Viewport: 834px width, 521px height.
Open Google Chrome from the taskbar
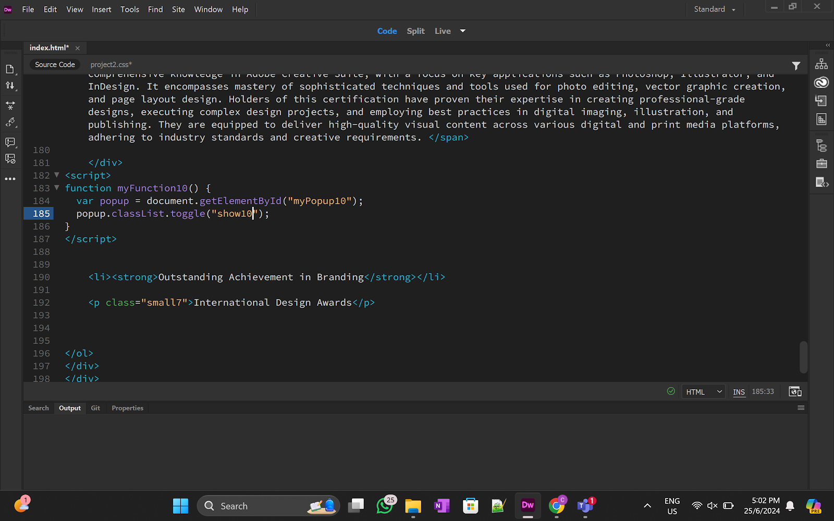557,505
